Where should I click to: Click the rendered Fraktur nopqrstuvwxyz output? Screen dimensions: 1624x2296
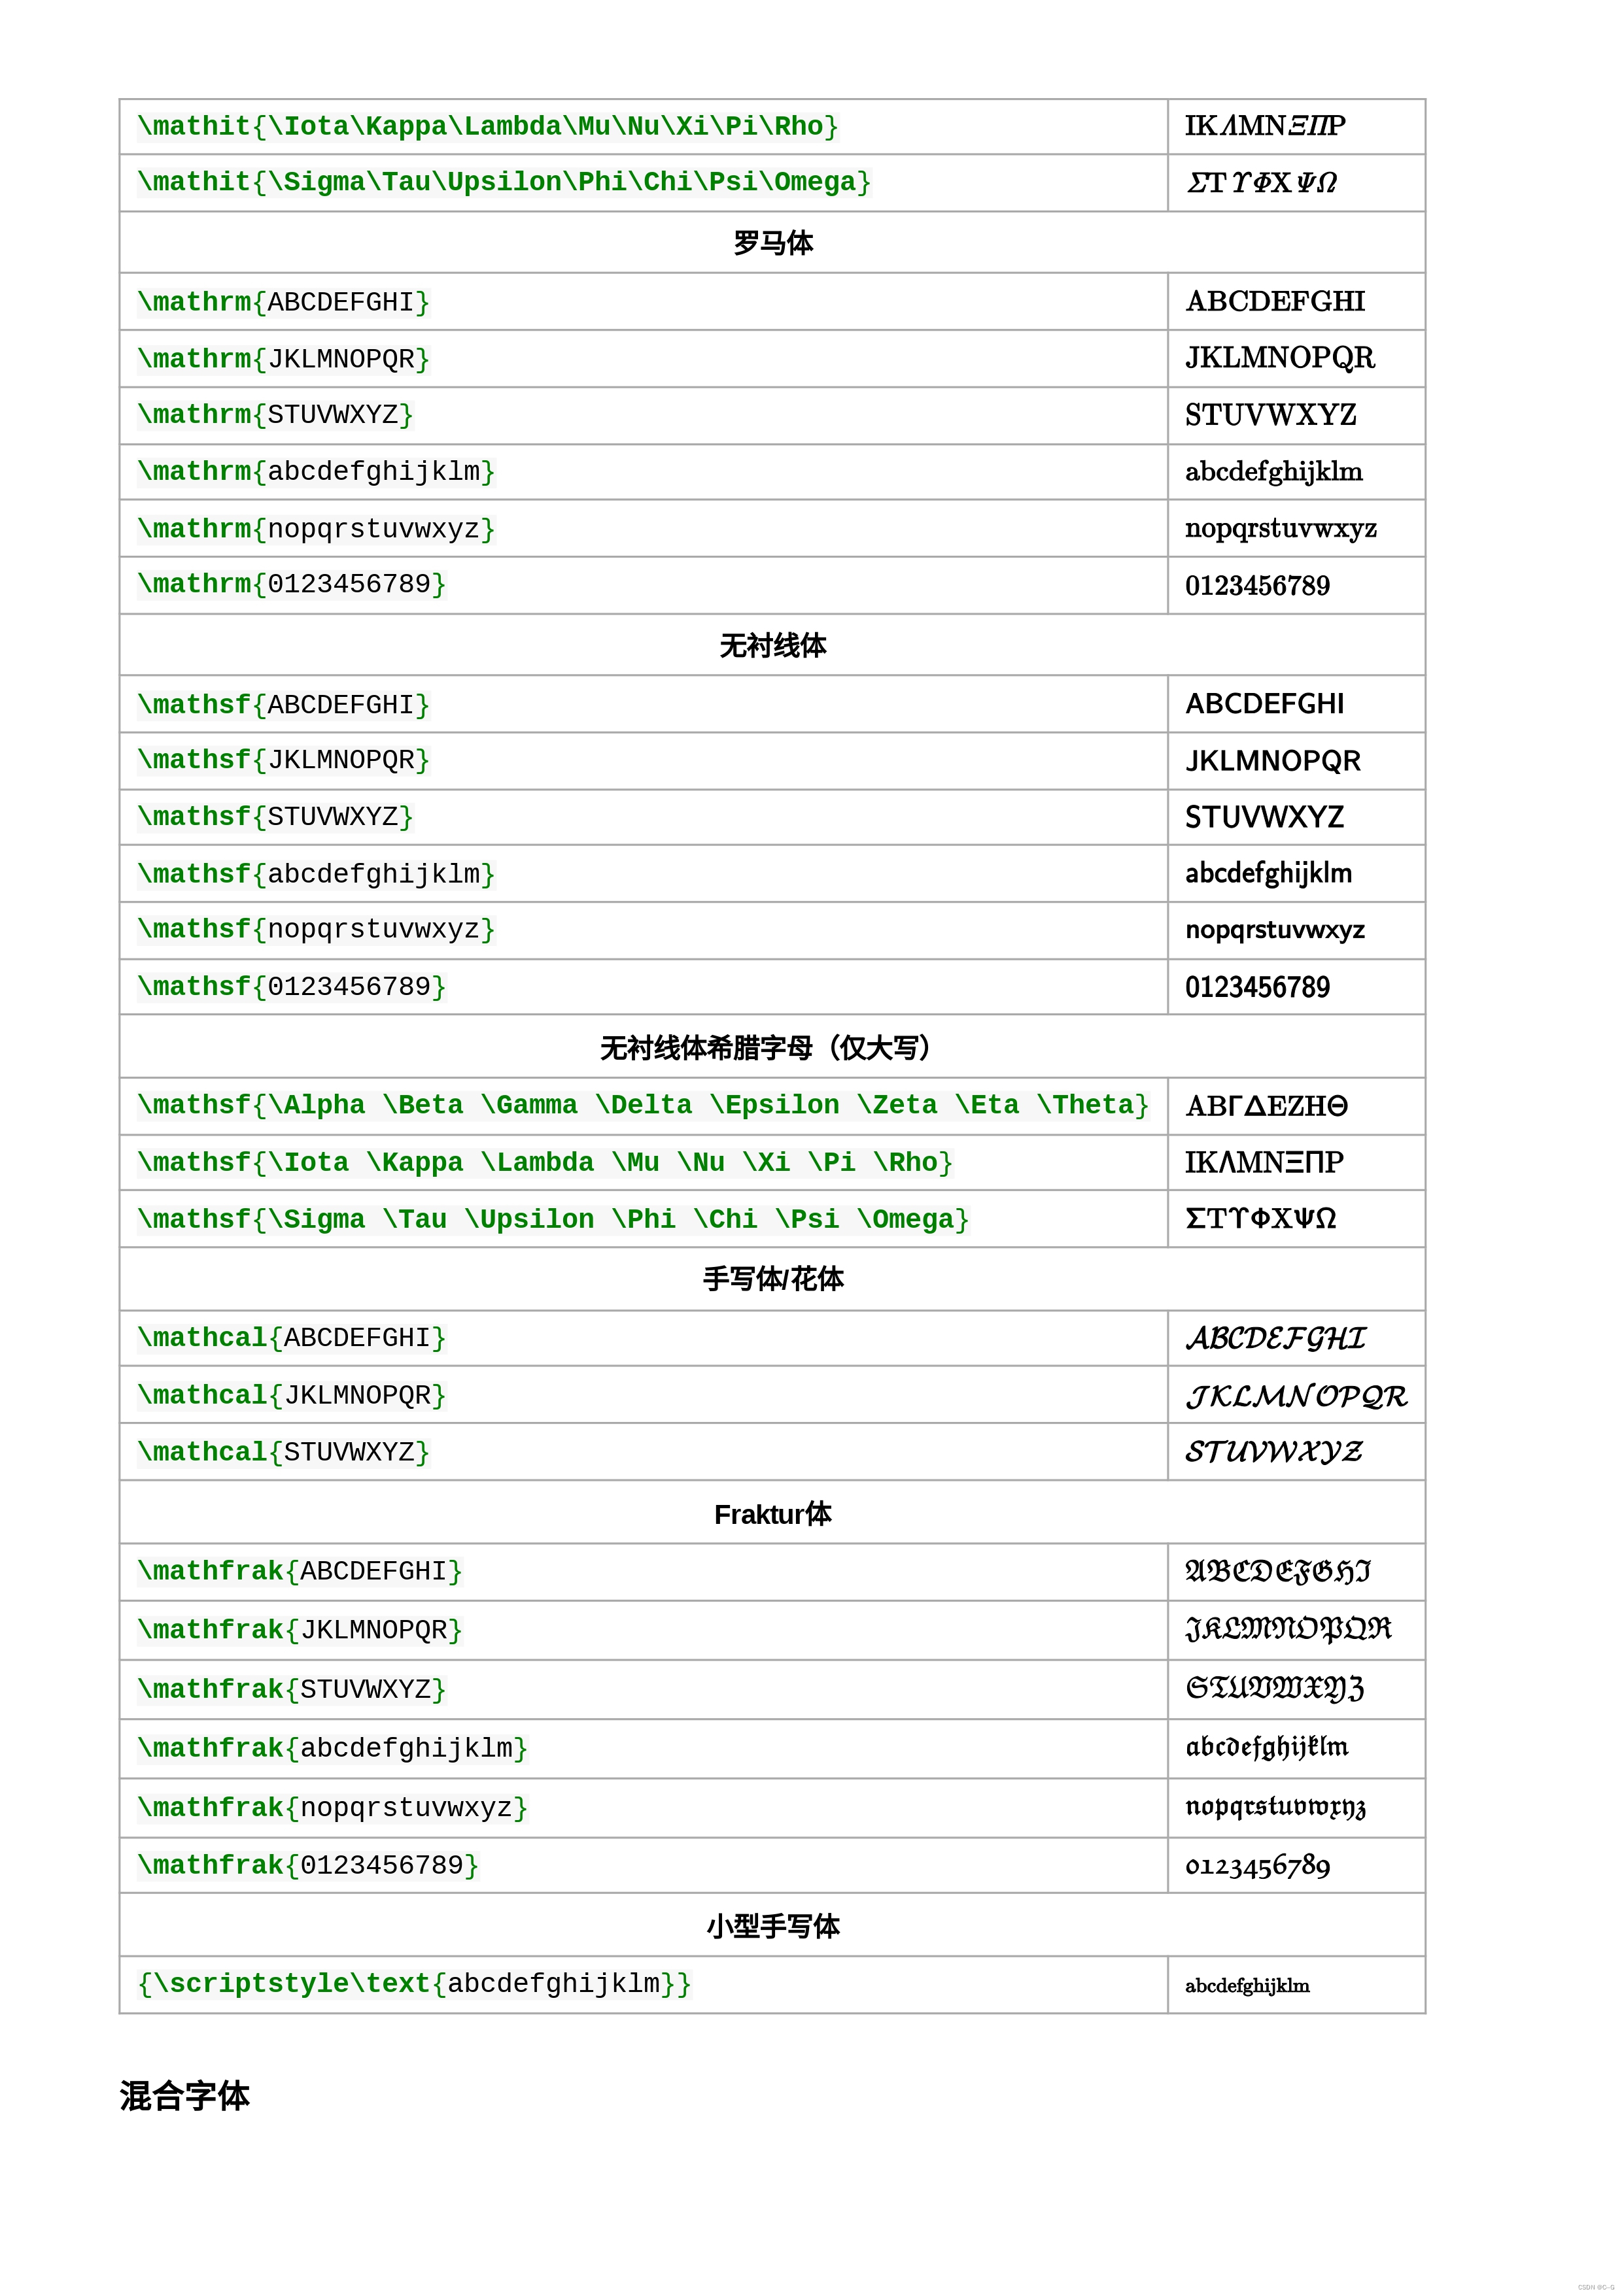[1275, 1807]
